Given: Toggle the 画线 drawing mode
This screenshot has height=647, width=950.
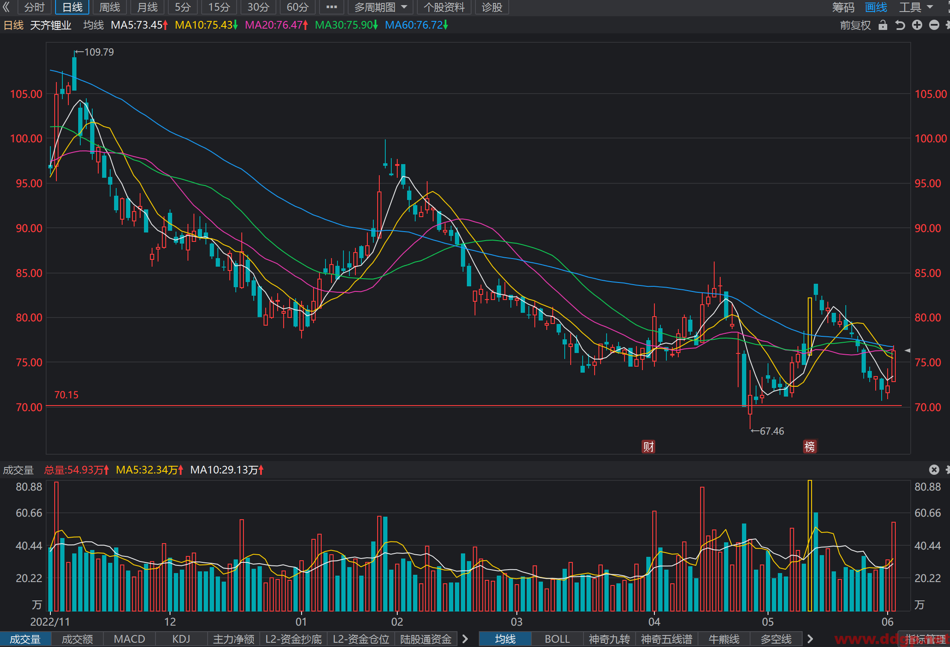Looking at the screenshot, I should (876, 7).
